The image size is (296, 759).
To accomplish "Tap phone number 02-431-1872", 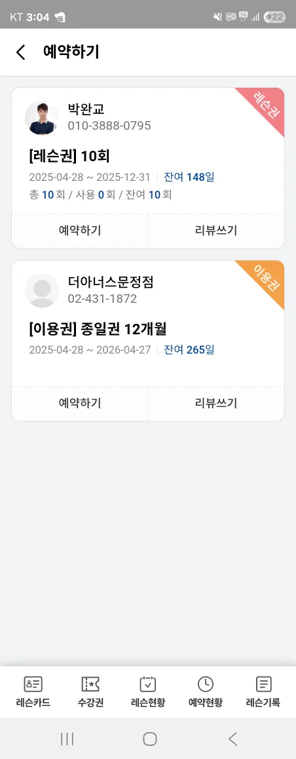I will [103, 299].
